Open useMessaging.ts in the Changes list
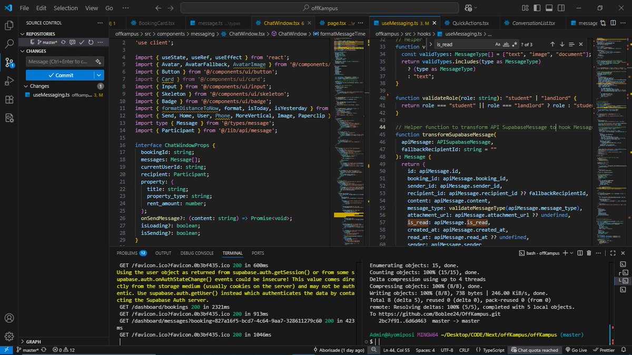Viewport: 632px width, 355px height. point(62,95)
